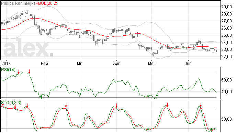
Task: Click the 29,00 price axis label
Action: [226, 7]
